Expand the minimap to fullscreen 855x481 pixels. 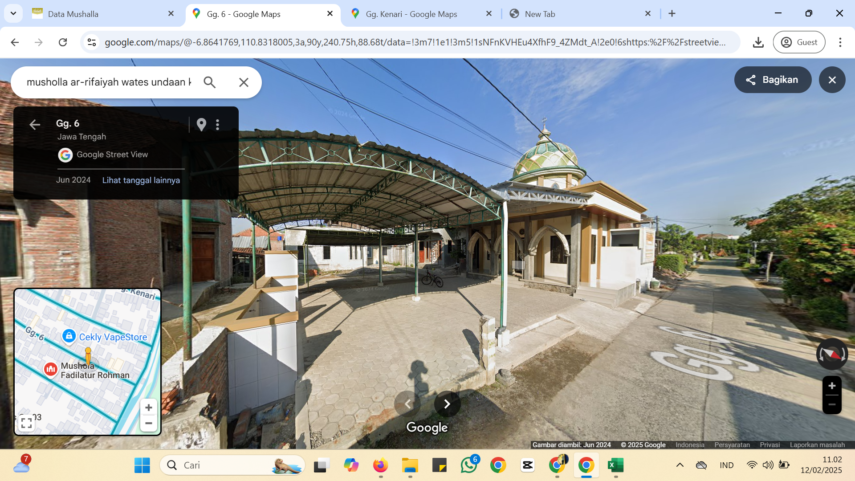point(27,423)
